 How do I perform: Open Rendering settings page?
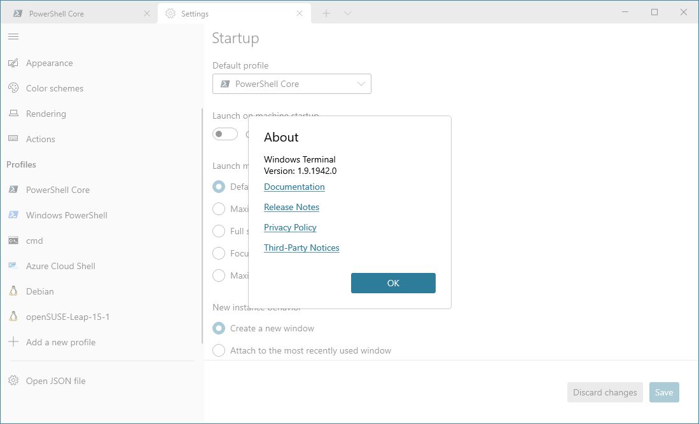point(102,114)
